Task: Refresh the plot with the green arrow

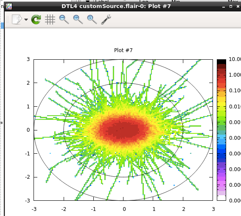Action: click(36, 19)
